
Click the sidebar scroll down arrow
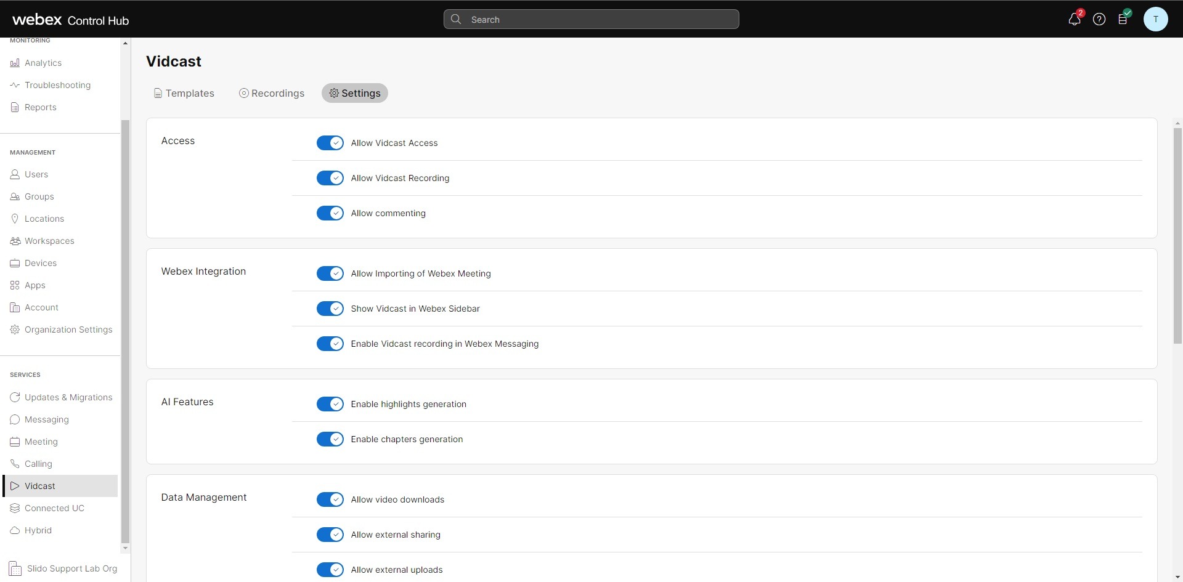click(x=125, y=548)
